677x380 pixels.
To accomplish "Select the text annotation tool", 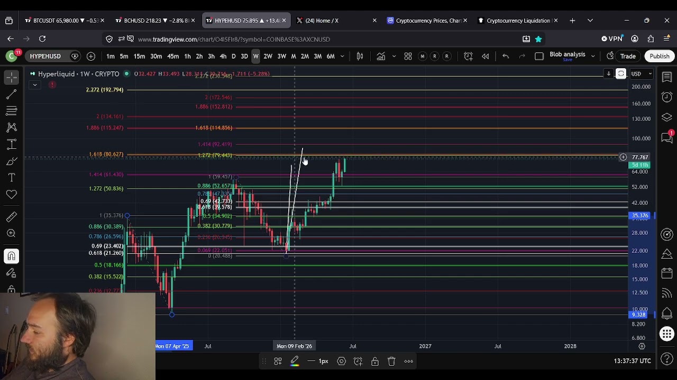I will tap(11, 178).
